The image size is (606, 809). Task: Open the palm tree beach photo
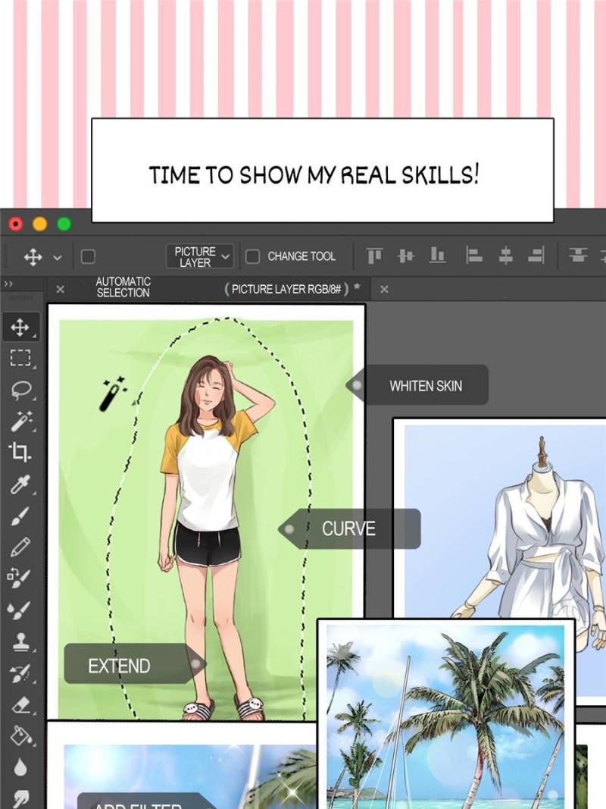[445, 713]
